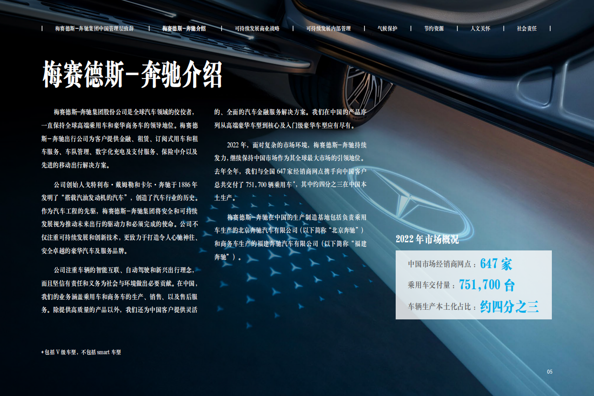Click the paragraph starting 梅赛德斯-奔驰在中国的生产制造基地
Image resolution: width=594 pixels, height=396 pixels.
291,237
